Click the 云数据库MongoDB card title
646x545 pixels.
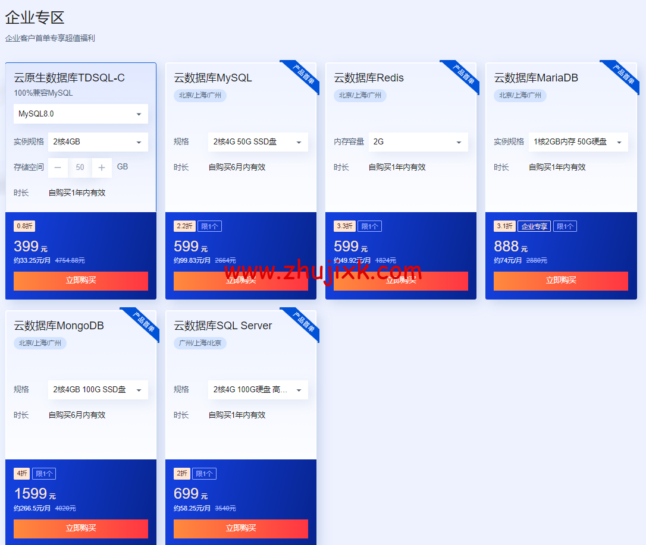pos(59,326)
